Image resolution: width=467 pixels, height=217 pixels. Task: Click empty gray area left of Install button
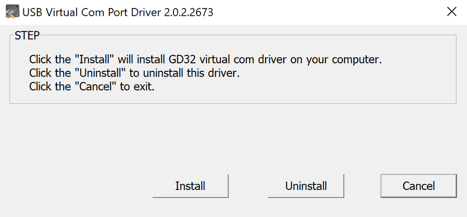pyautogui.click(x=80, y=186)
